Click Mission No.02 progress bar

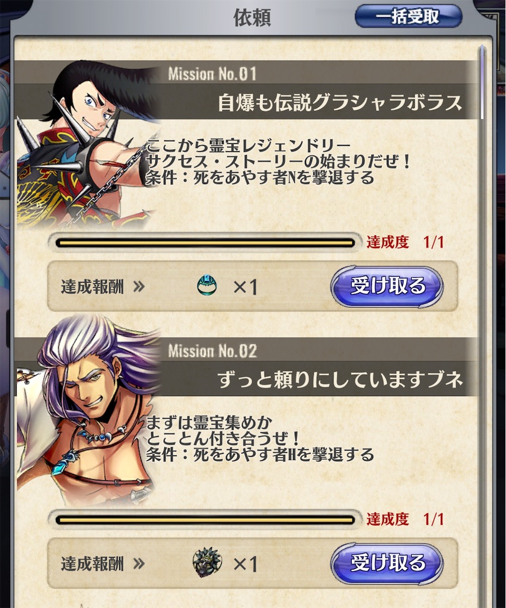pos(205,520)
